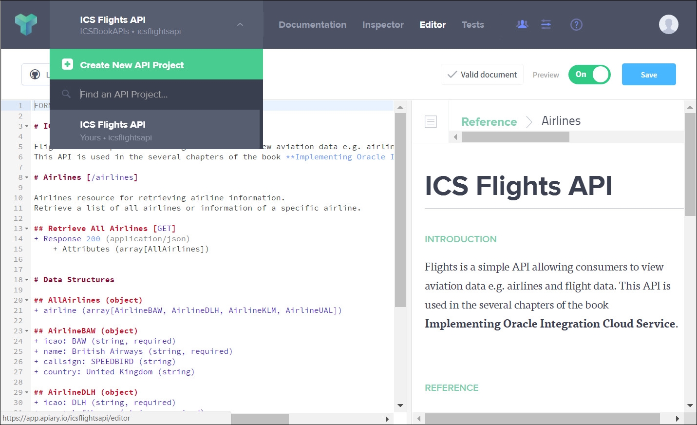Save the API document
The height and width of the screenshot is (425, 697).
click(649, 75)
